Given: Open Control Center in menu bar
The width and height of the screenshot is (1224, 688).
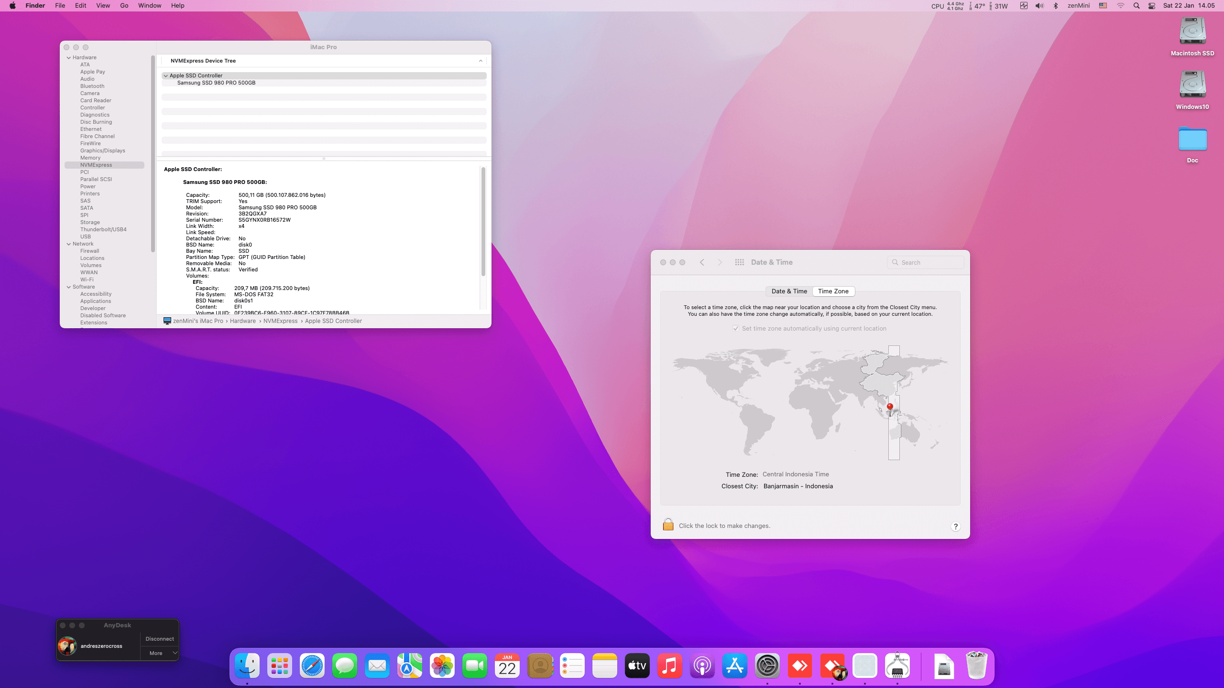Looking at the screenshot, I should [x=1152, y=6].
